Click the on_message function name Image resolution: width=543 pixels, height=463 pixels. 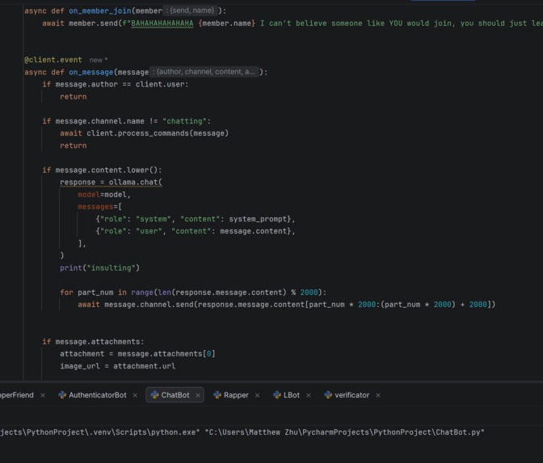(x=91, y=72)
